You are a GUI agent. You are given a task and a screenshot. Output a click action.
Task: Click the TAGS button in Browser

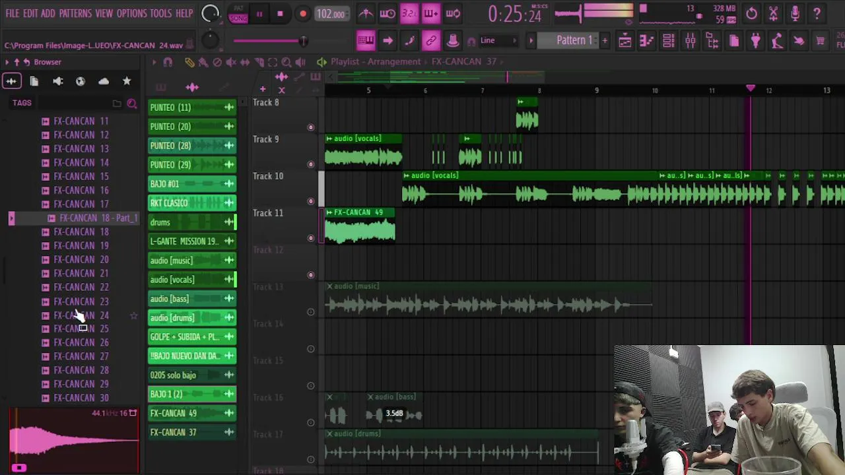point(22,103)
